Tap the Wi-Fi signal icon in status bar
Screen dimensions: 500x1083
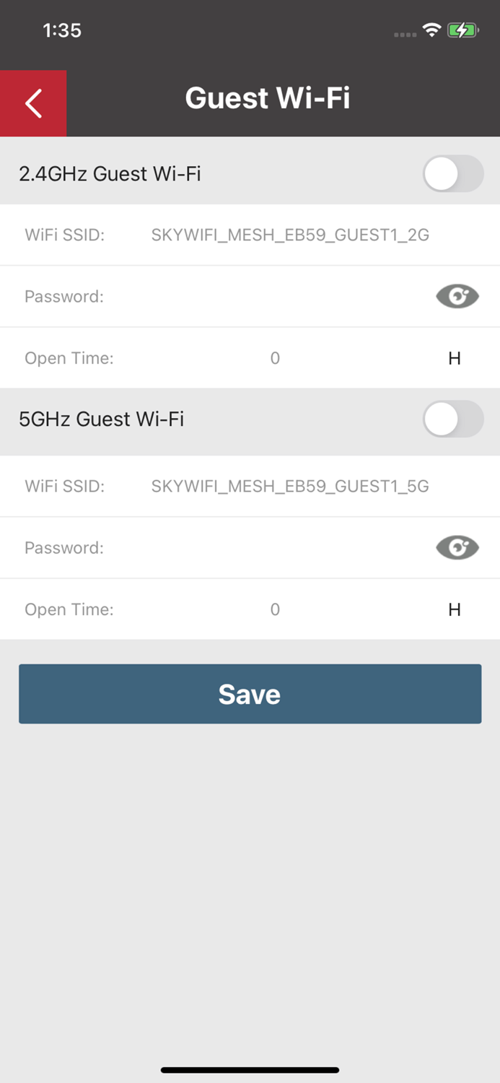click(431, 30)
